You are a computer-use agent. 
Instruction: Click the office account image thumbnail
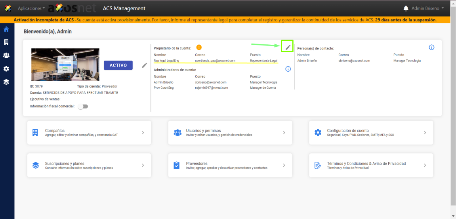(x=65, y=65)
